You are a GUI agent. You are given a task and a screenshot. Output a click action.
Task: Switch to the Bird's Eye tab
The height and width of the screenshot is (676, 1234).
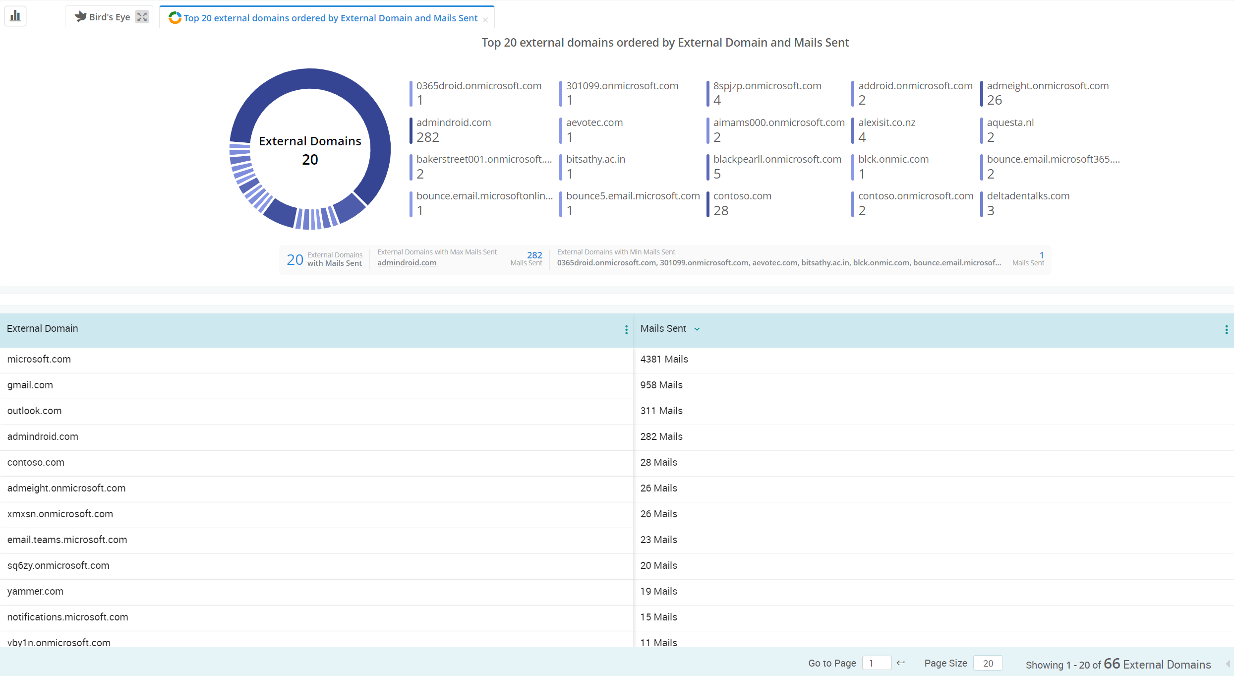tap(109, 16)
